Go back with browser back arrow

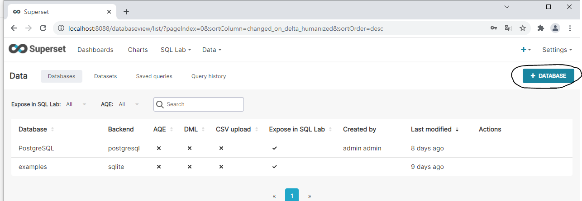tap(14, 28)
